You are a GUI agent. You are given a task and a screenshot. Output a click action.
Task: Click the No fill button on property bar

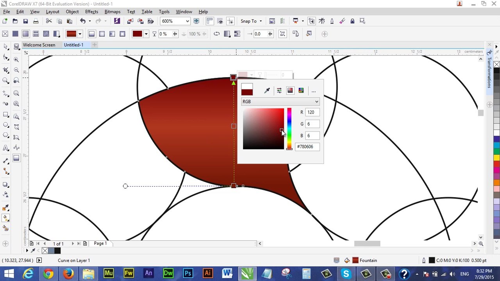click(x=5, y=34)
